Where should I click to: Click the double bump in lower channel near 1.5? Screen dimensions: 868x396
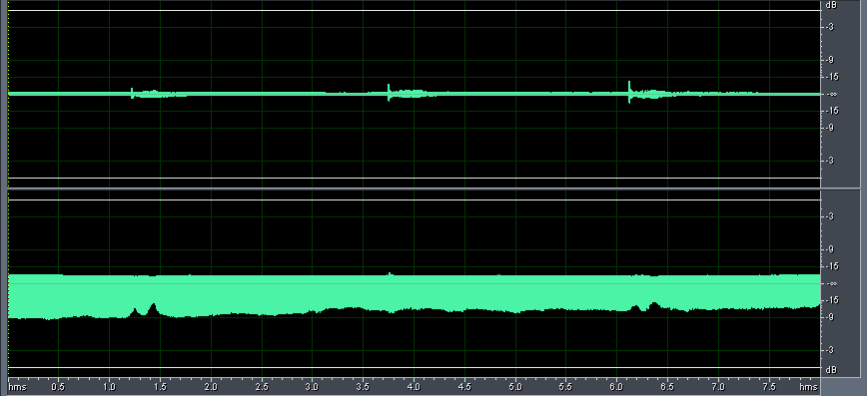tap(144, 310)
